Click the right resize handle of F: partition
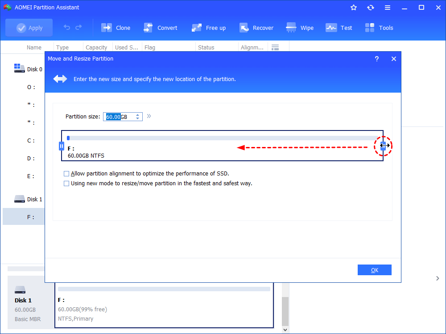This screenshot has width=446, height=334. click(383, 146)
